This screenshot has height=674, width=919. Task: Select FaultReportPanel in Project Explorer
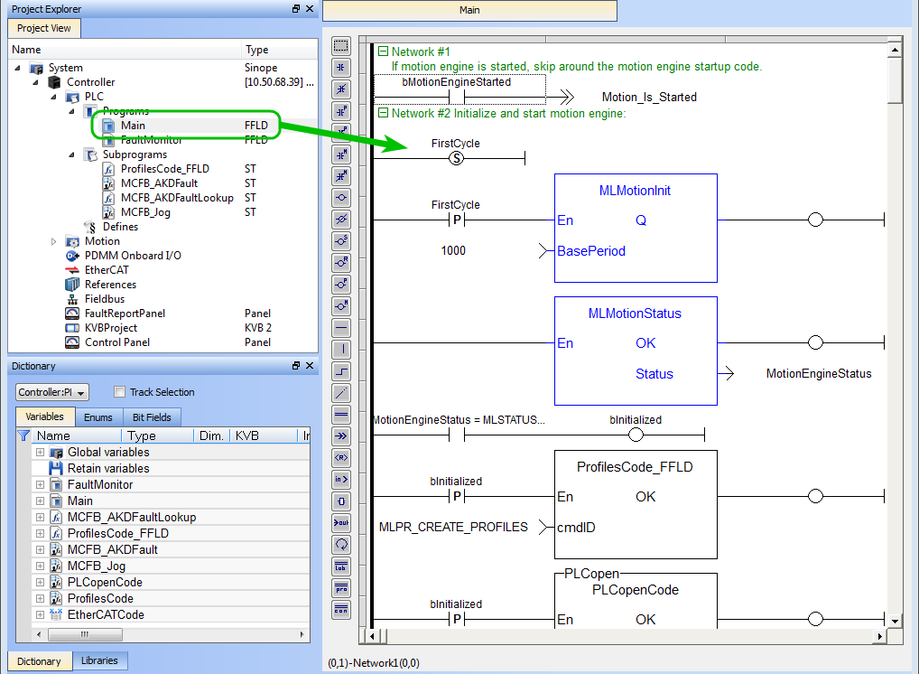[125, 314]
